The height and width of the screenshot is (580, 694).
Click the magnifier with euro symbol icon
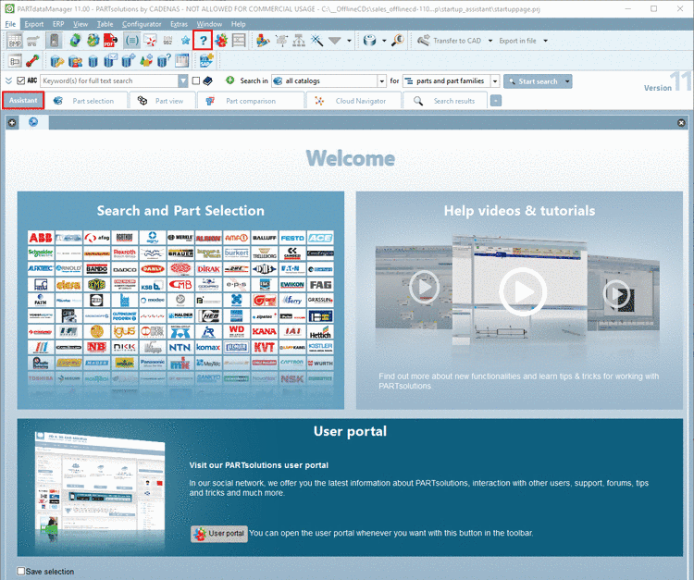pos(398,41)
